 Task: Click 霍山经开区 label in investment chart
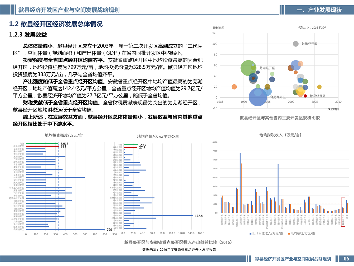coord(19,167)
